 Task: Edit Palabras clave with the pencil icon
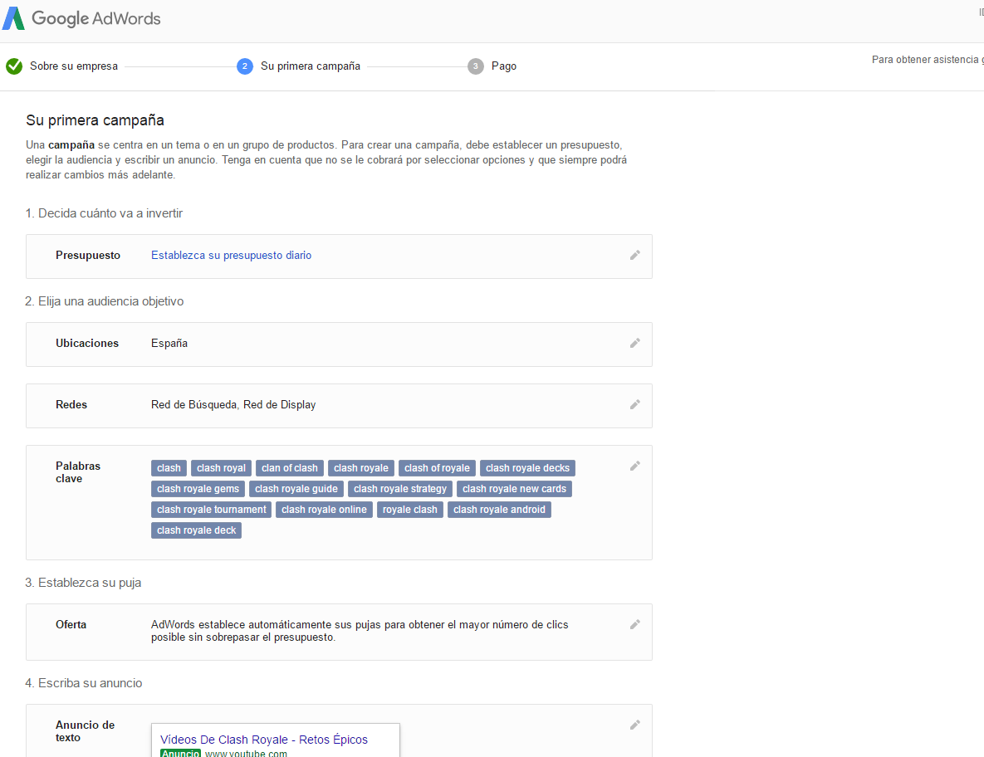pos(635,466)
